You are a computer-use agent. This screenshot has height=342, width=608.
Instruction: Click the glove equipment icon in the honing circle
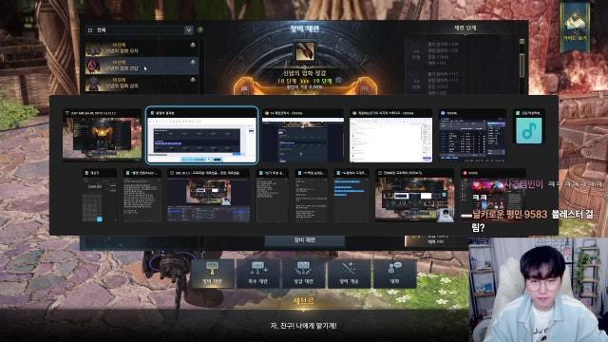[x=305, y=51]
